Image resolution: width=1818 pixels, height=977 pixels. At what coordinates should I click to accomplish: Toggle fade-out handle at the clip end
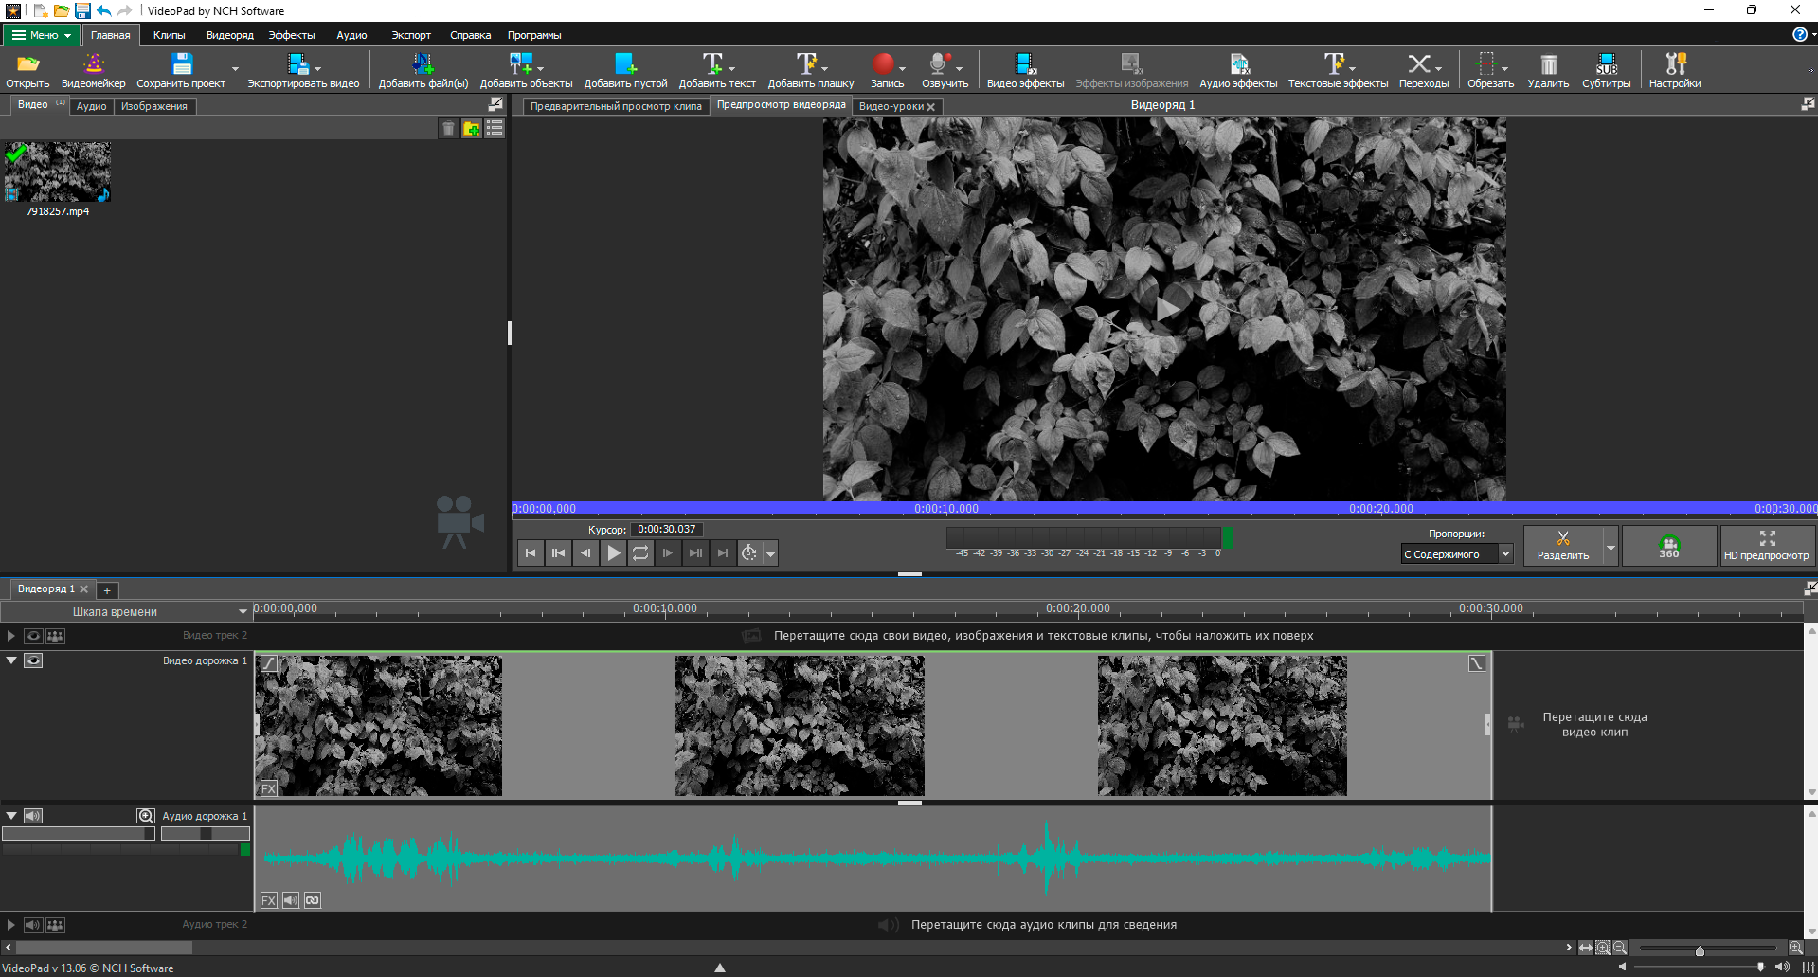tap(1477, 663)
